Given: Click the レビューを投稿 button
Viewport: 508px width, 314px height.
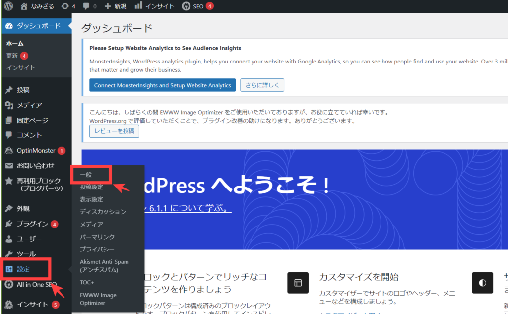Looking at the screenshot, I should click(x=114, y=131).
